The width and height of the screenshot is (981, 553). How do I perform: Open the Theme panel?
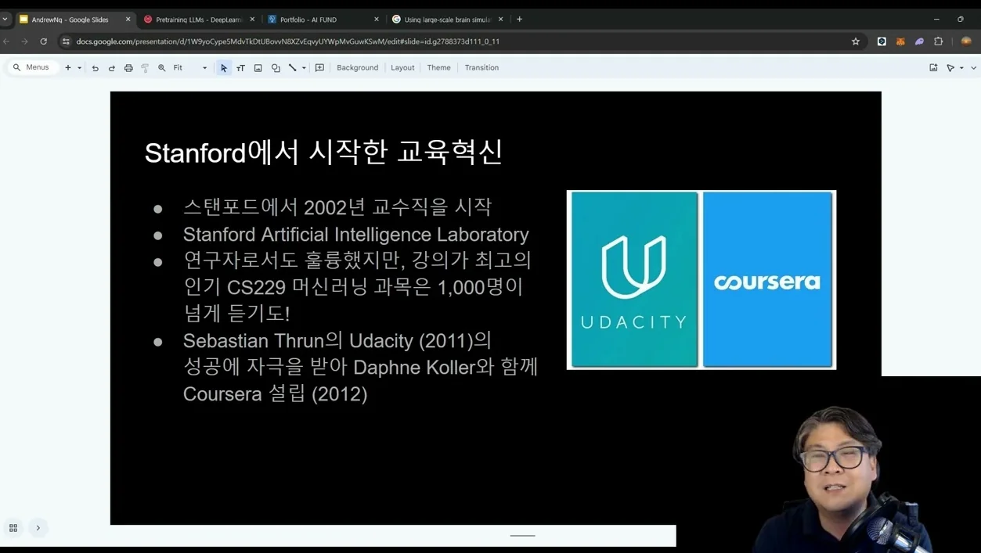(x=438, y=68)
